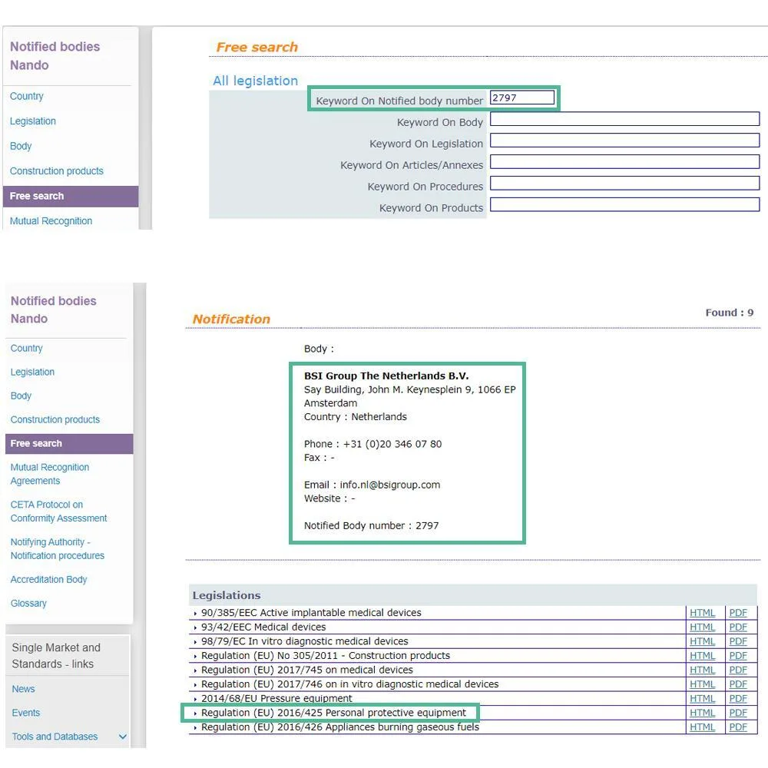768x768 pixels.
Task: Open Country in the top Nando sidebar
Action: pyautogui.click(x=26, y=96)
